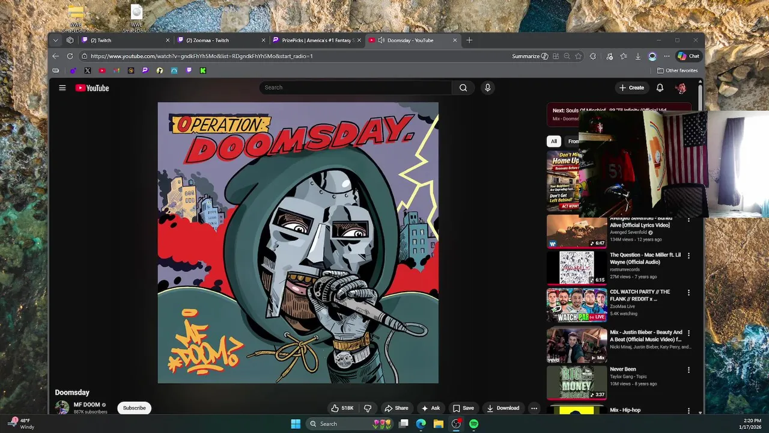
Task: Open Copilot Chat button
Action: click(688, 56)
